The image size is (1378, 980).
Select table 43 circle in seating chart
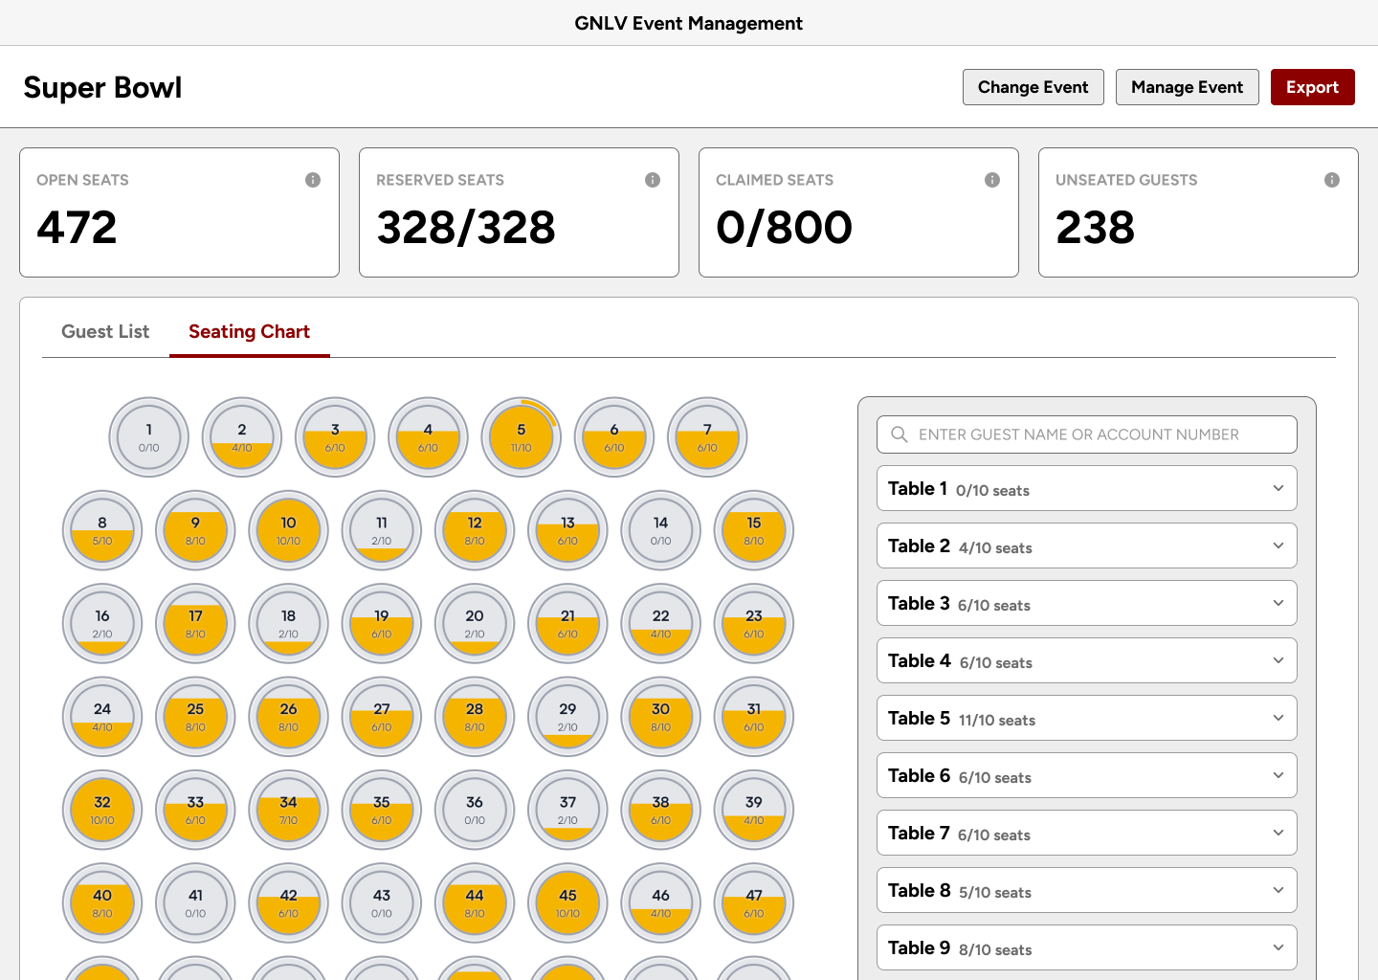click(382, 902)
